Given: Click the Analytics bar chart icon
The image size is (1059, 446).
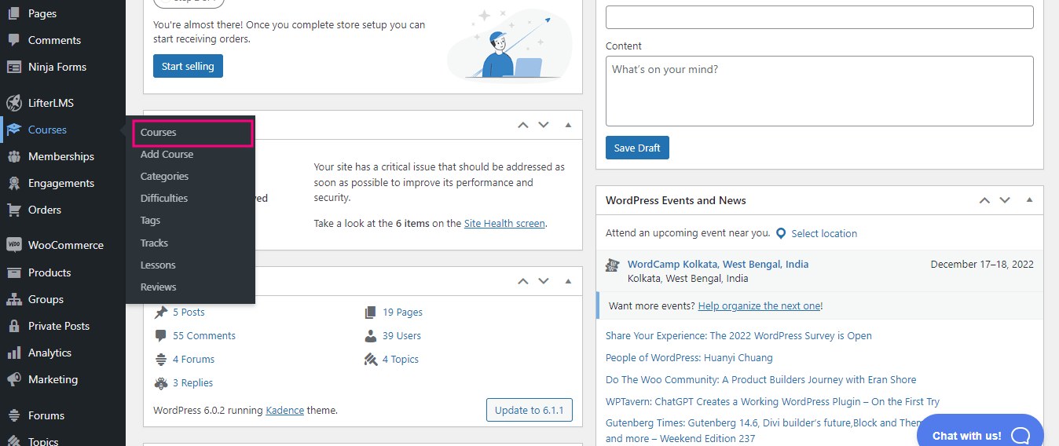Looking at the screenshot, I should tap(13, 353).
